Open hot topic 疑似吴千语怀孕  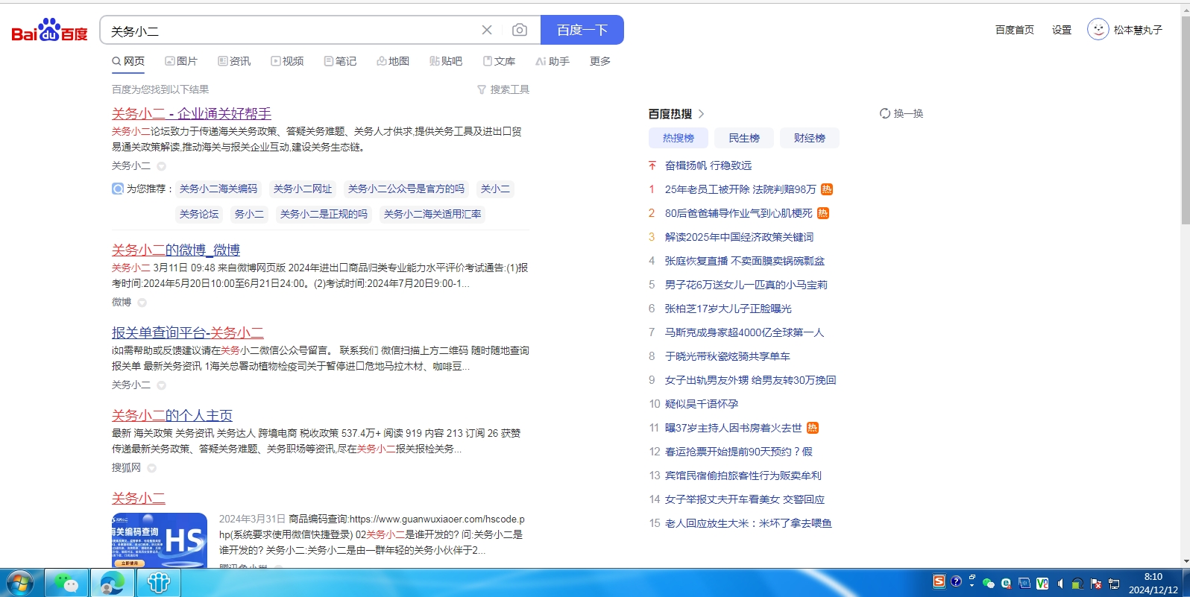702,404
